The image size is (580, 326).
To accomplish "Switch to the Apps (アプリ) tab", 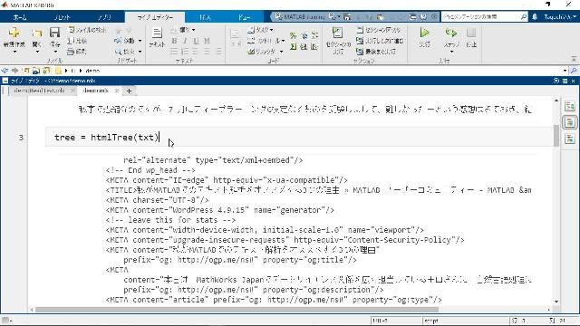I will (105, 17).
